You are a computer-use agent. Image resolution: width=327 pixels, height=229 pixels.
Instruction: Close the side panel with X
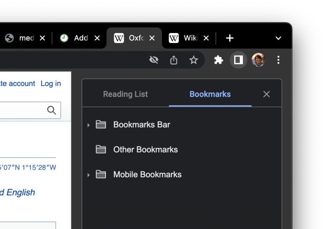(x=267, y=94)
